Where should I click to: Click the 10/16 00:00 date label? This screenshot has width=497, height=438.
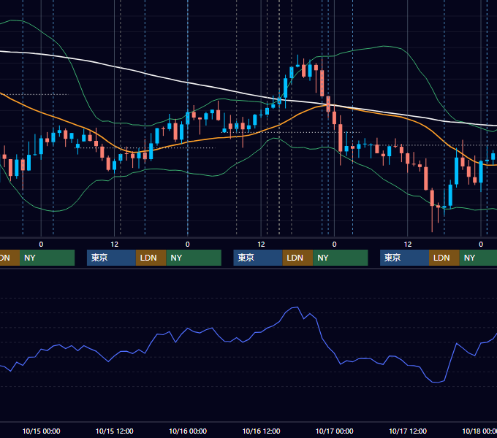(x=188, y=431)
